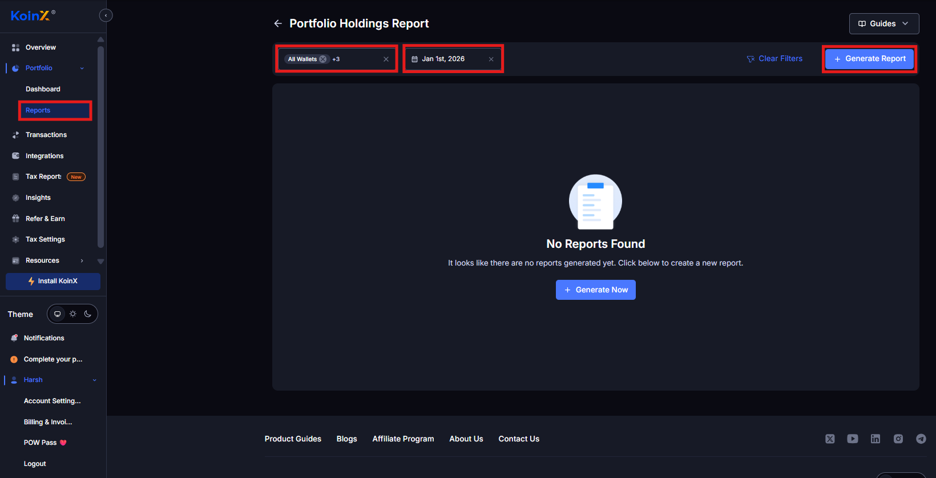Click the Insights icon in the sidebar

15,198
